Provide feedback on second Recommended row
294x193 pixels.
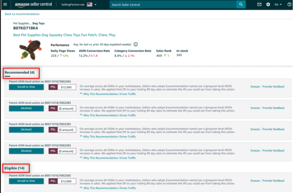[273, 108]
